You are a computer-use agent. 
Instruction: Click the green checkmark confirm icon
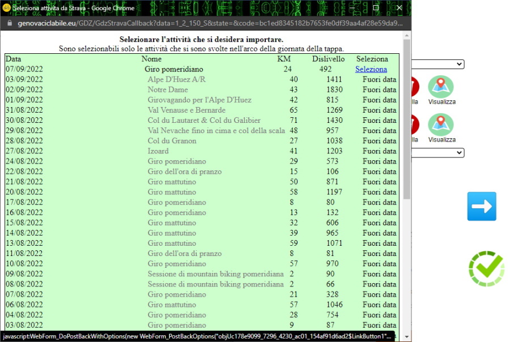[487, 268]
